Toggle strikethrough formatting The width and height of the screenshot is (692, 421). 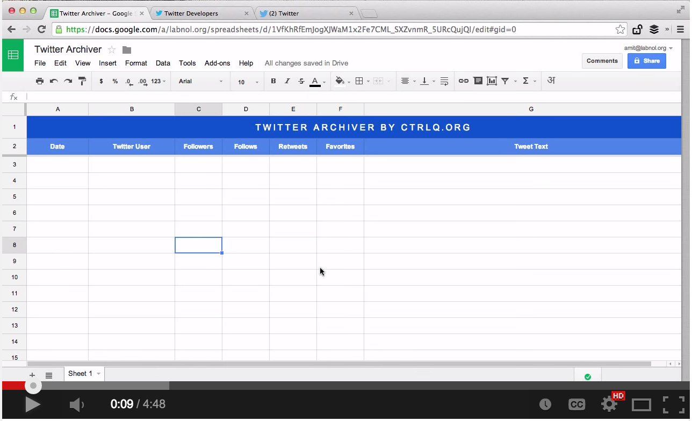301,81
